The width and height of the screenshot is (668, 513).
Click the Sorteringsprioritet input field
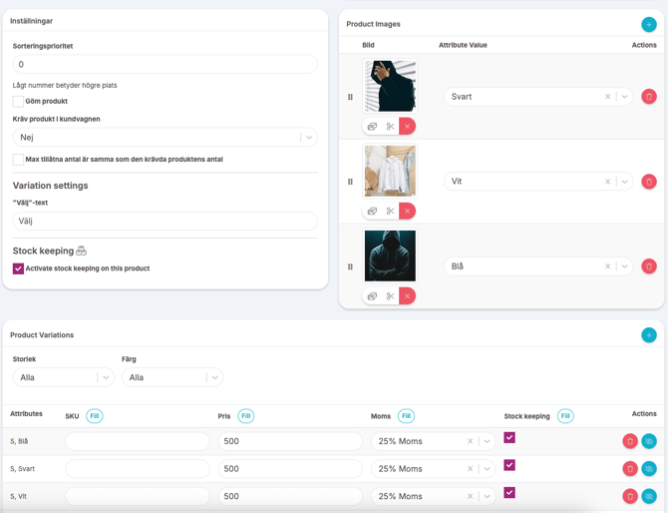click(165, 65)
